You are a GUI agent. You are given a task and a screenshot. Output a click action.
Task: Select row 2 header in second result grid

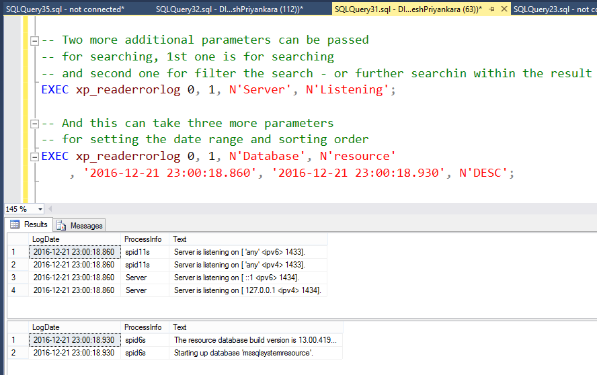[18, 353]
